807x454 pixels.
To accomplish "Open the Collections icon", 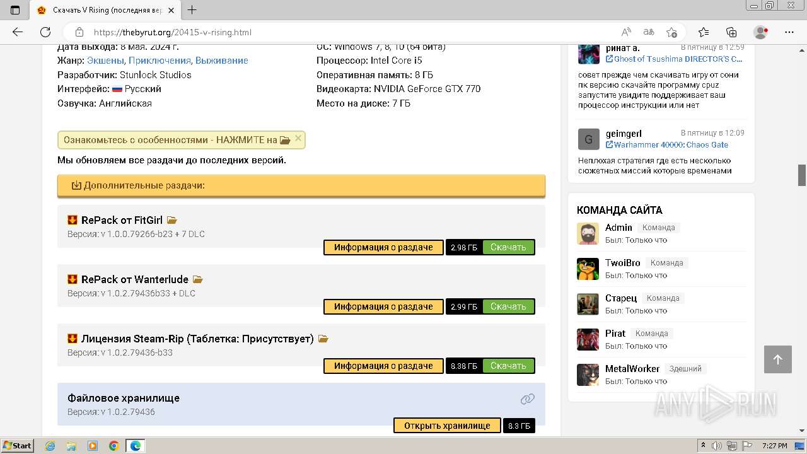I will tap(731, 32).
